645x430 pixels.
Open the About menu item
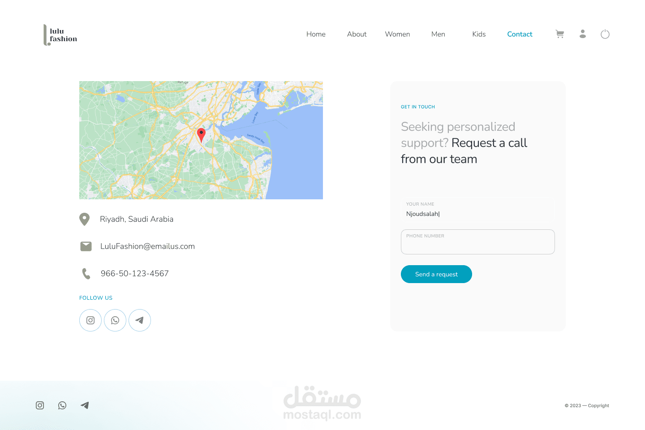click(x=357, y=34)
